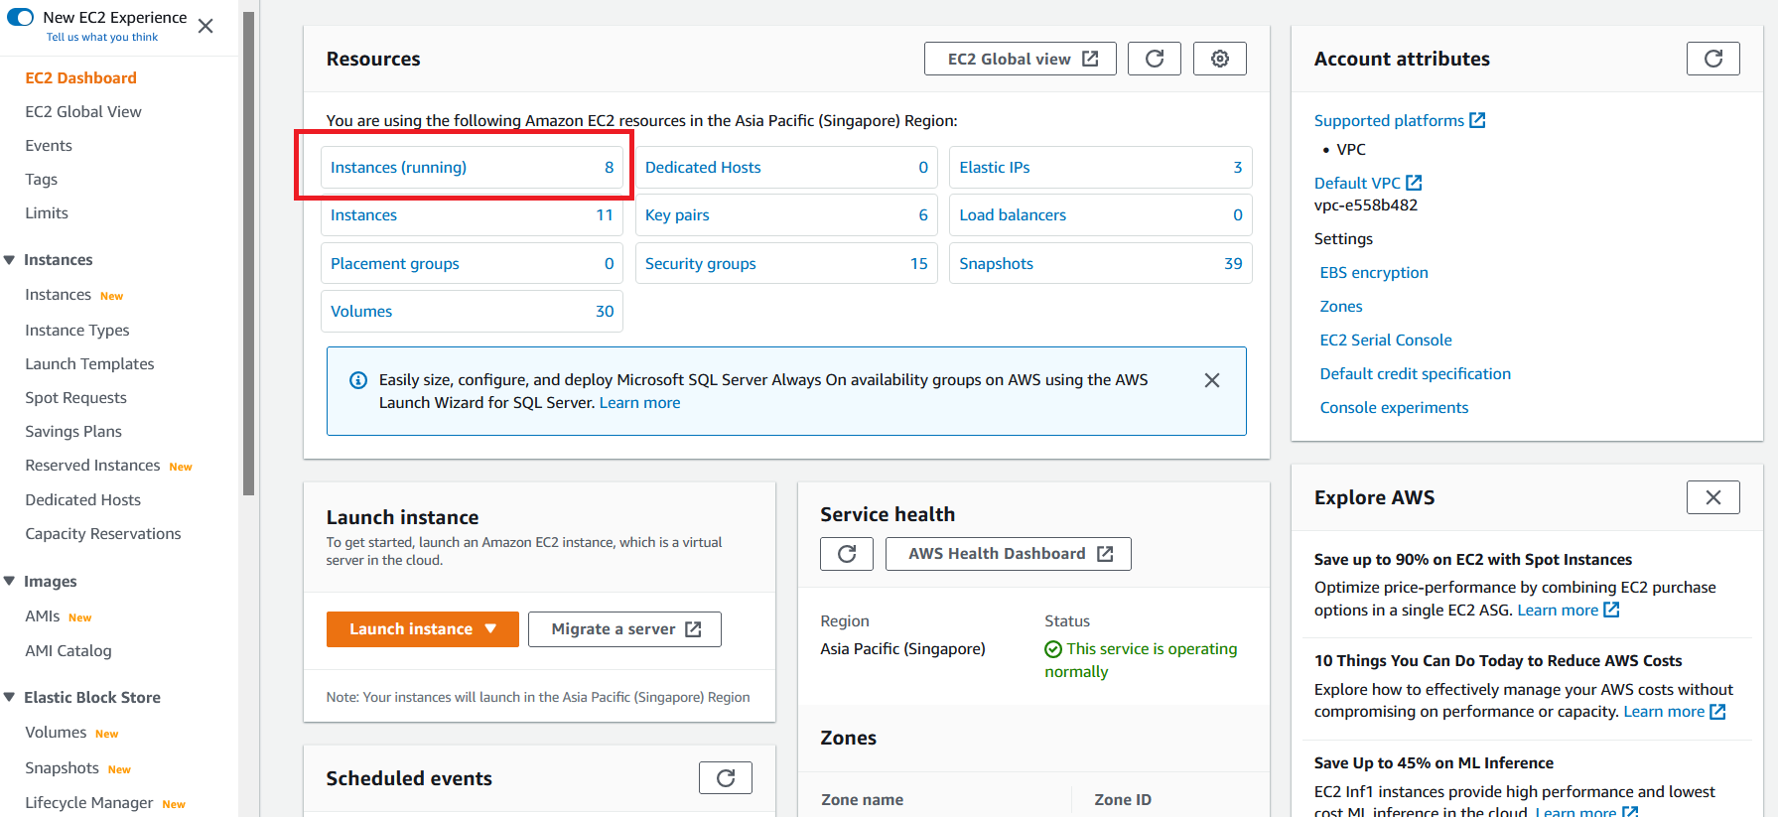Open Reserved Instances in sidebar

(92, 466)
